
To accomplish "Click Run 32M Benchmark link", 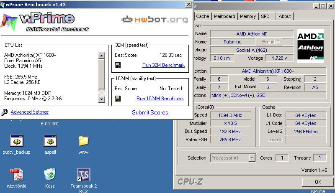I will tap(163, 65).
